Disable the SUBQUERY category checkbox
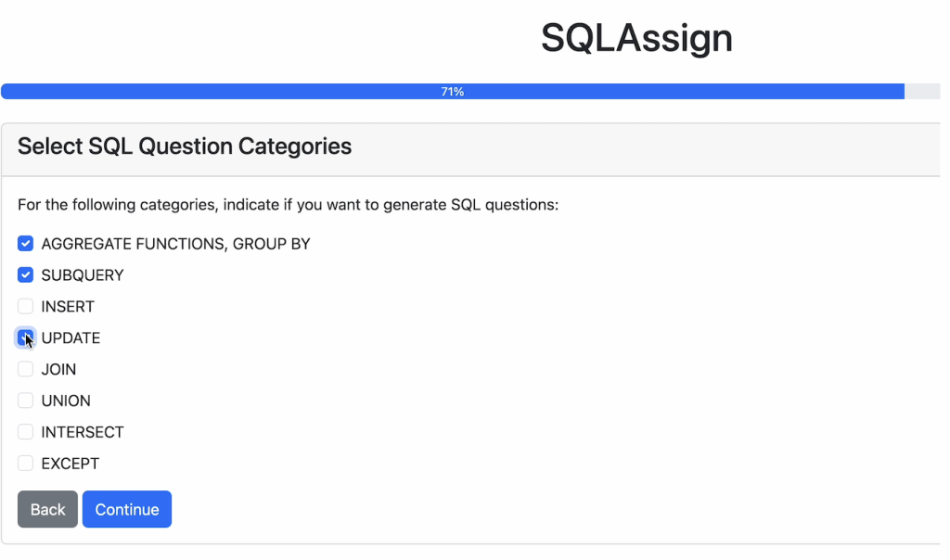Image resolution: width=950 pixels, height=560 pixels. point(25,274)
